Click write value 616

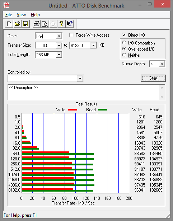pyautogui.click(x=142, y=117)
